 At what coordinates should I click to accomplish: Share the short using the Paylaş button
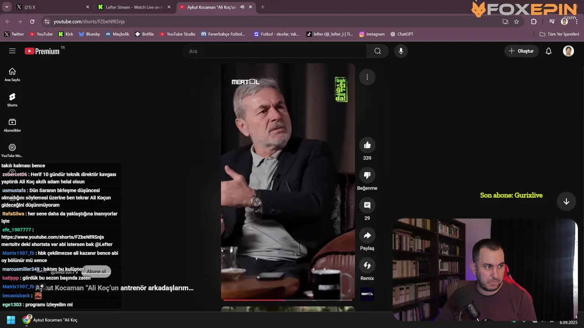(x=367, y=236)
